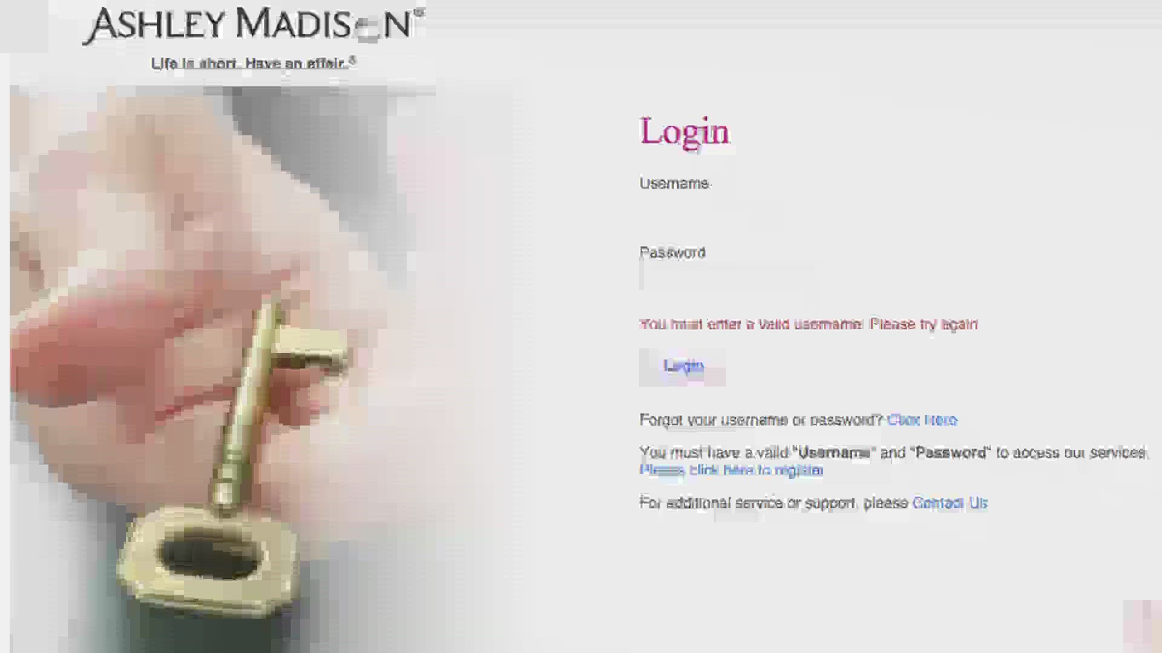Viewport: 1162px width, 653px height.
Task: Click the invalid username error message
Action: pyautogui.click(x=809, y=324)
